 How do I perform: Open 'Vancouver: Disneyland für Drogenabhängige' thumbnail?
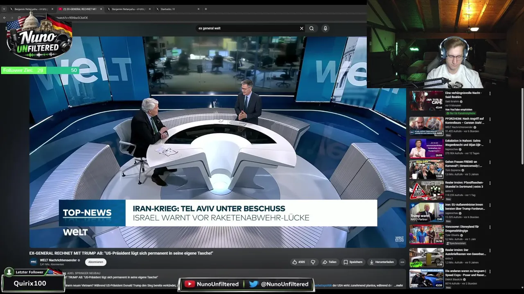click(x=426, y=234)
